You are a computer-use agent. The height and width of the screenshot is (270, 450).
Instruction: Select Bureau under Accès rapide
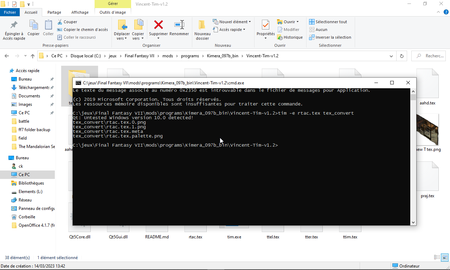[x=25, y=79]
